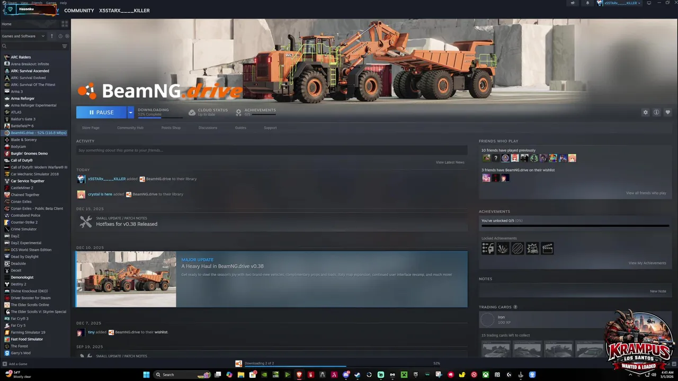Open the x5STARx KILLER account dropdown
This screenshot has height=381, width=678.
point(619,3)
